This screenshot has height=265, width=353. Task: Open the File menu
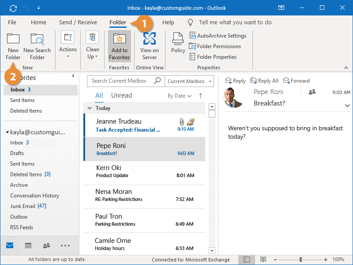[12, 22]
